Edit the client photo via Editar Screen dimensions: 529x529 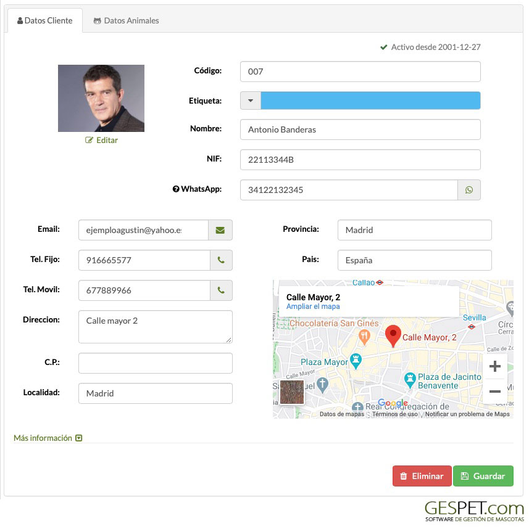coord(101,140)
